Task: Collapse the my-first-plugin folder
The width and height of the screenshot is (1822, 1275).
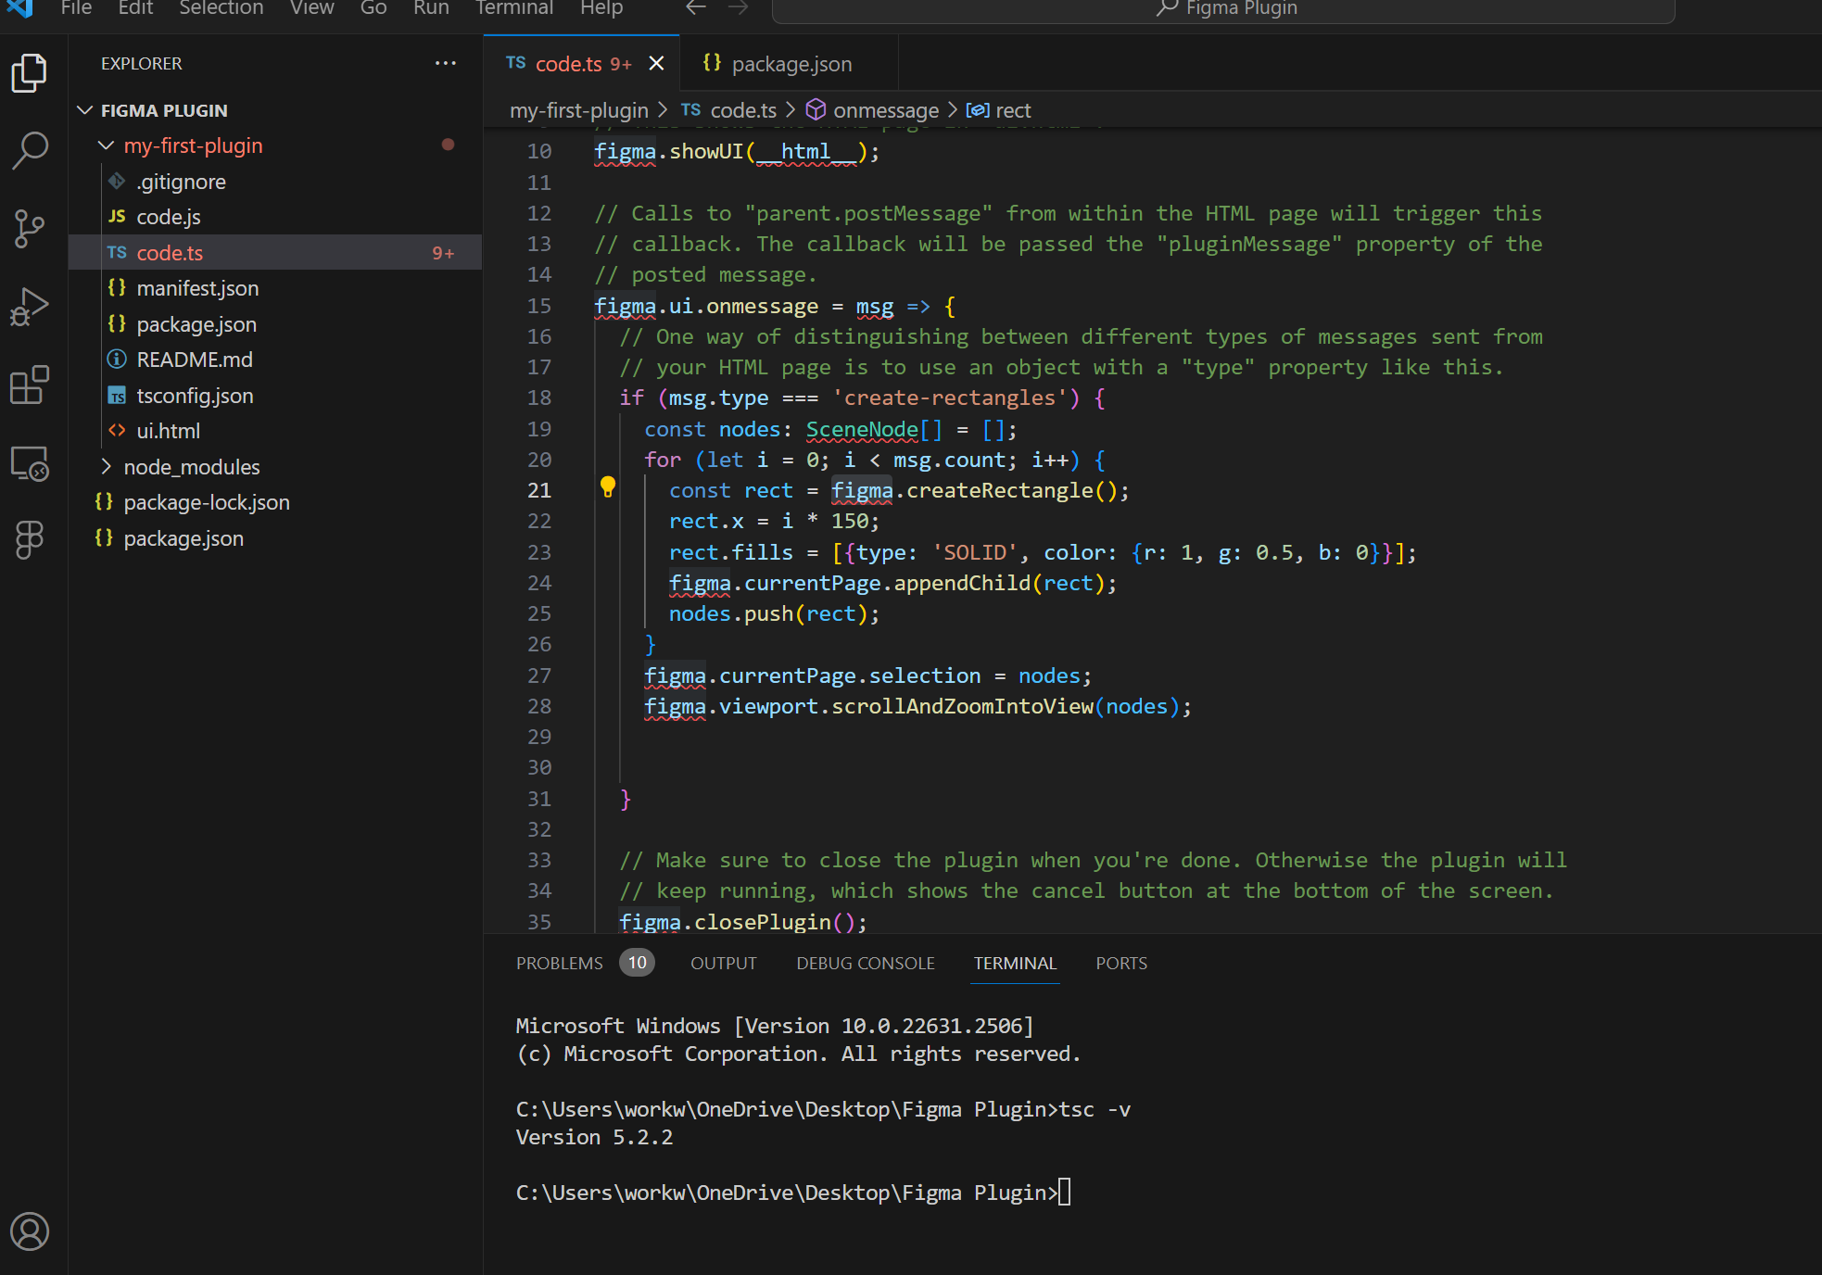Action: (x=107, y=145)
